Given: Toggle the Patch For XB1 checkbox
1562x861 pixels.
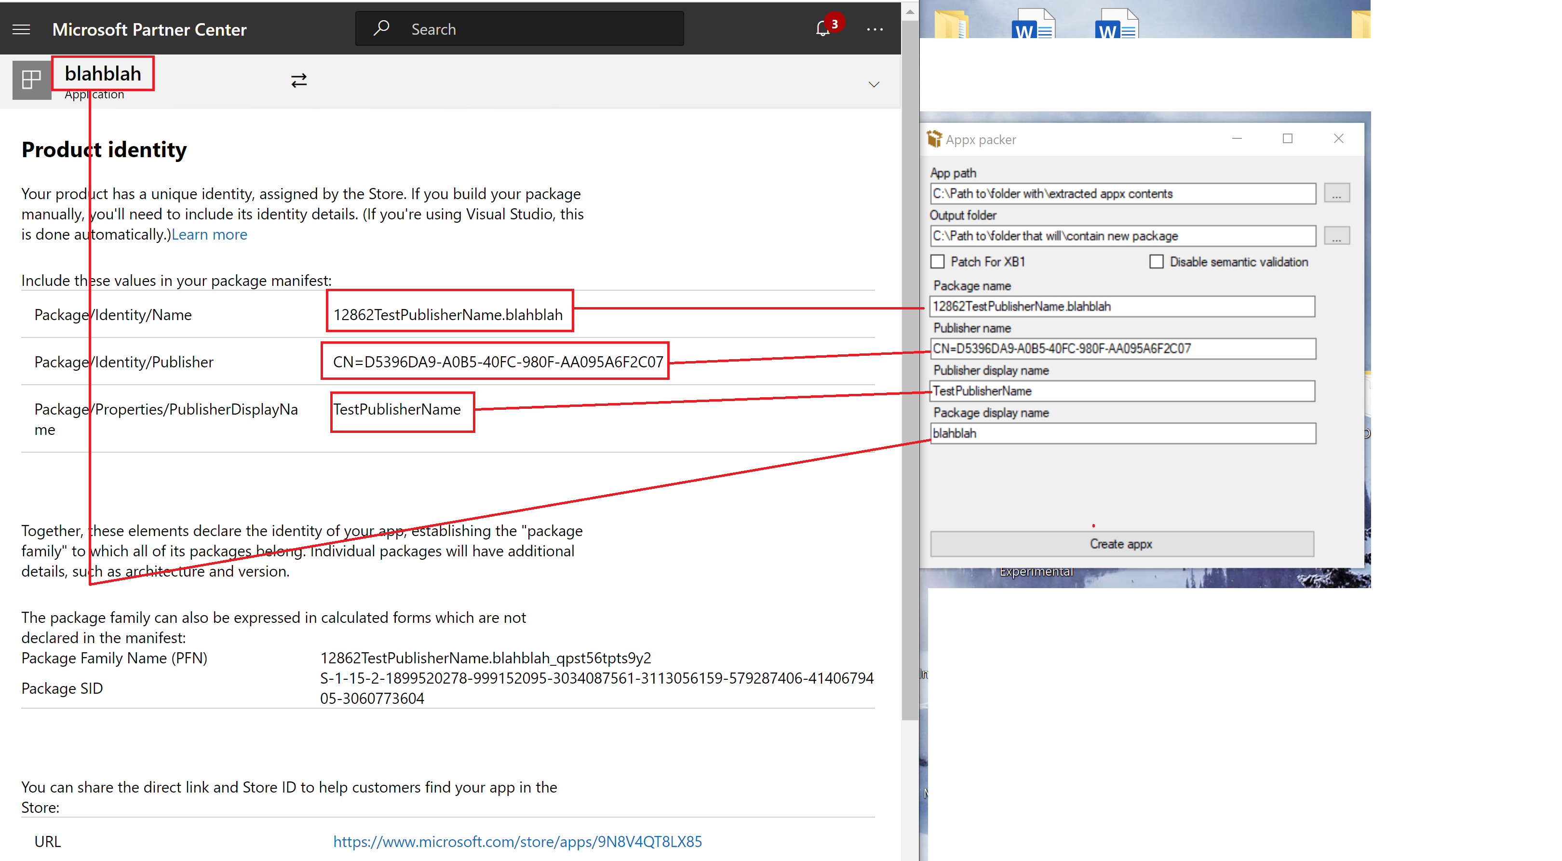Looking at the screenshot, I should click(937, 262).
